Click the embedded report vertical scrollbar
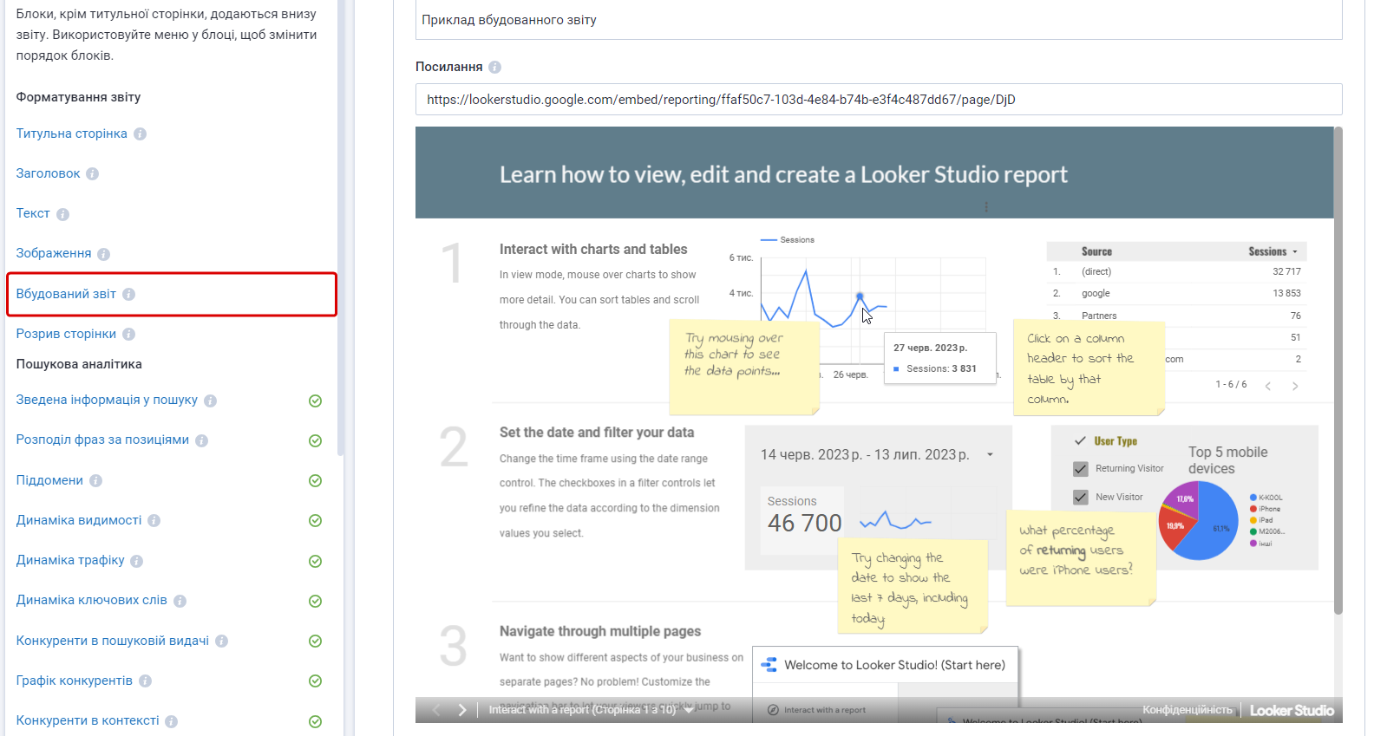This screenshot has width=1374, height=736. click(1338, 371)
